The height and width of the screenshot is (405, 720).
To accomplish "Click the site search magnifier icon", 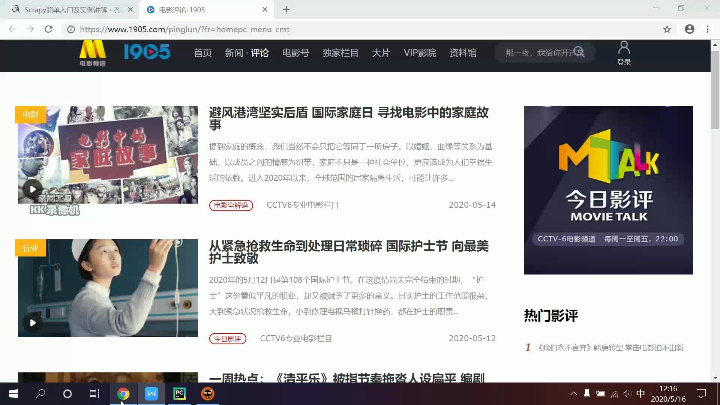I will pos(579,52).
